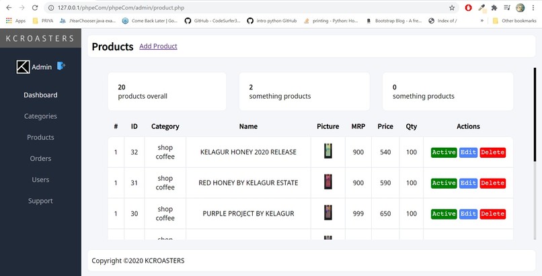Click the Qty column header

click(x=412, y=127)
